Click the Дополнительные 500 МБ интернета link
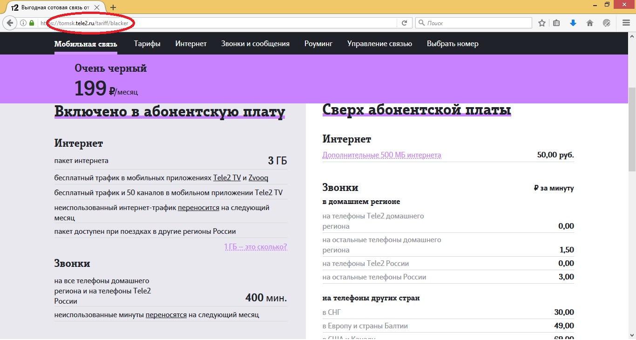This screenshot has height=340, width=636. click(382, 155)
